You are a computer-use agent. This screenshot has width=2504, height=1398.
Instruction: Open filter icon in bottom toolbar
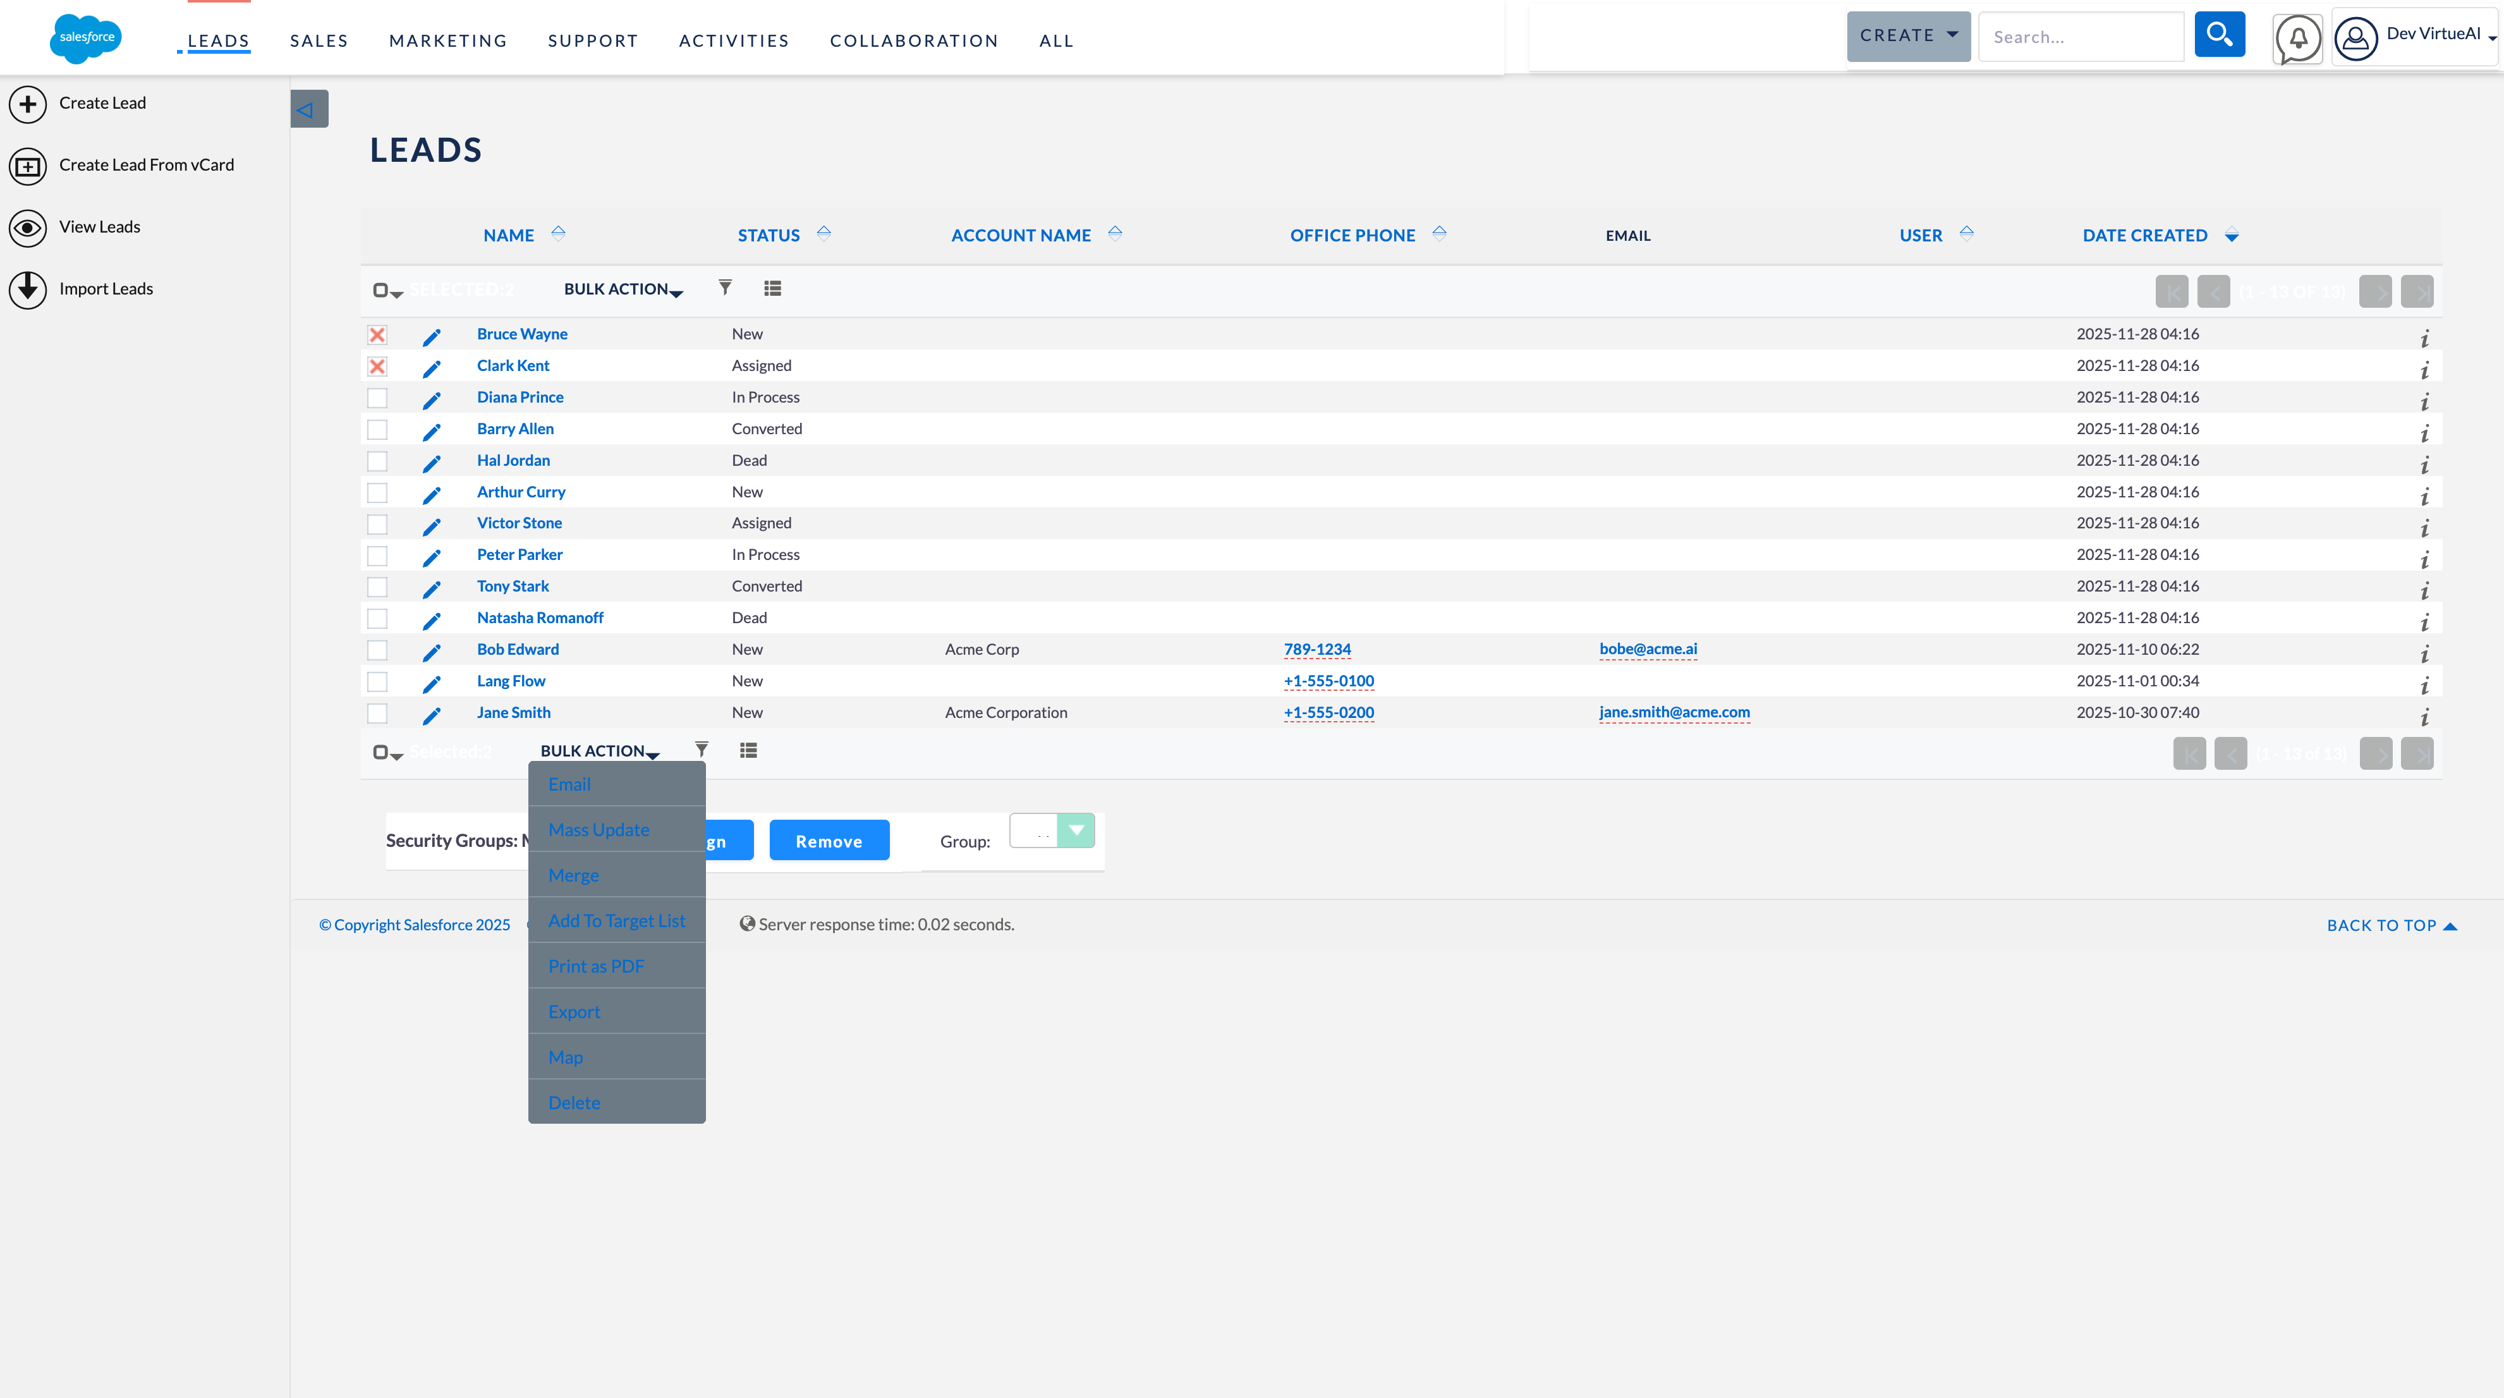point(702,750)
